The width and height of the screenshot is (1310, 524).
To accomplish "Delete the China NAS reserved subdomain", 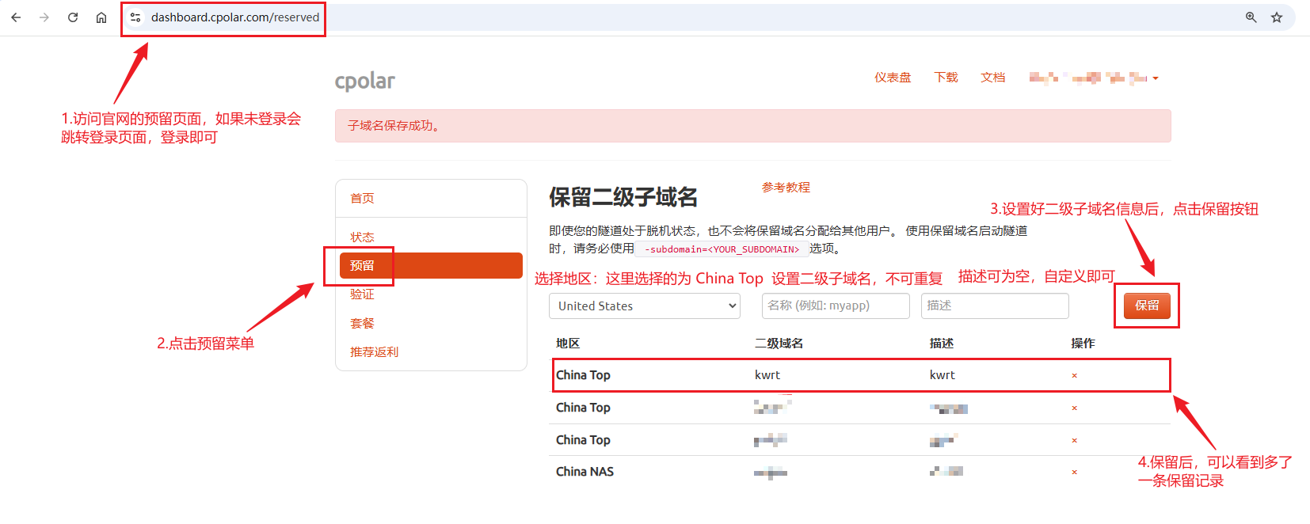I will click(x=1075, y=473).
